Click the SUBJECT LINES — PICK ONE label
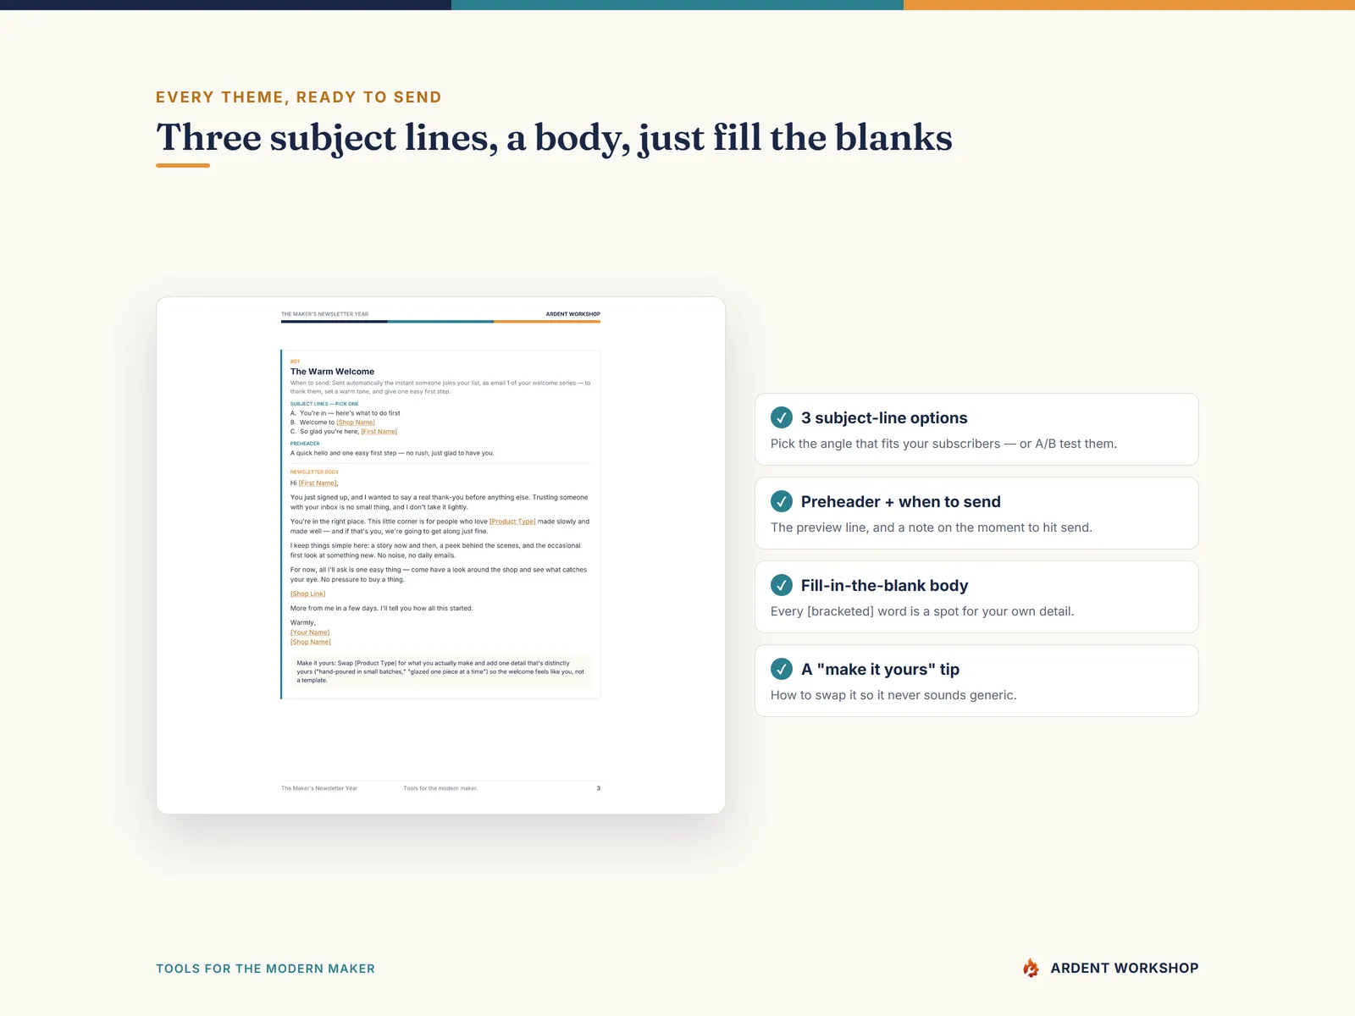 [324, 404]
